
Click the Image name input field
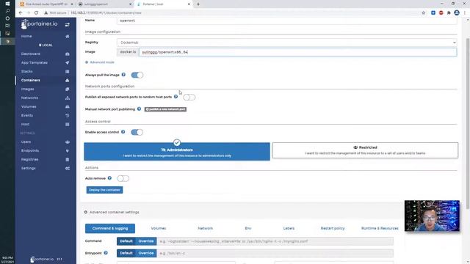298,52
